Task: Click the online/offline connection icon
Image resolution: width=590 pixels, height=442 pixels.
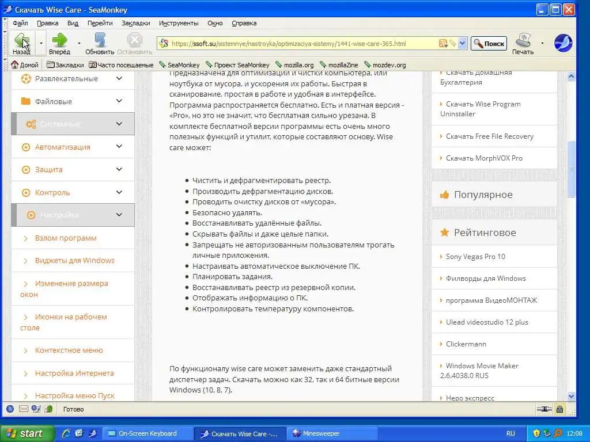Action: 544,409
